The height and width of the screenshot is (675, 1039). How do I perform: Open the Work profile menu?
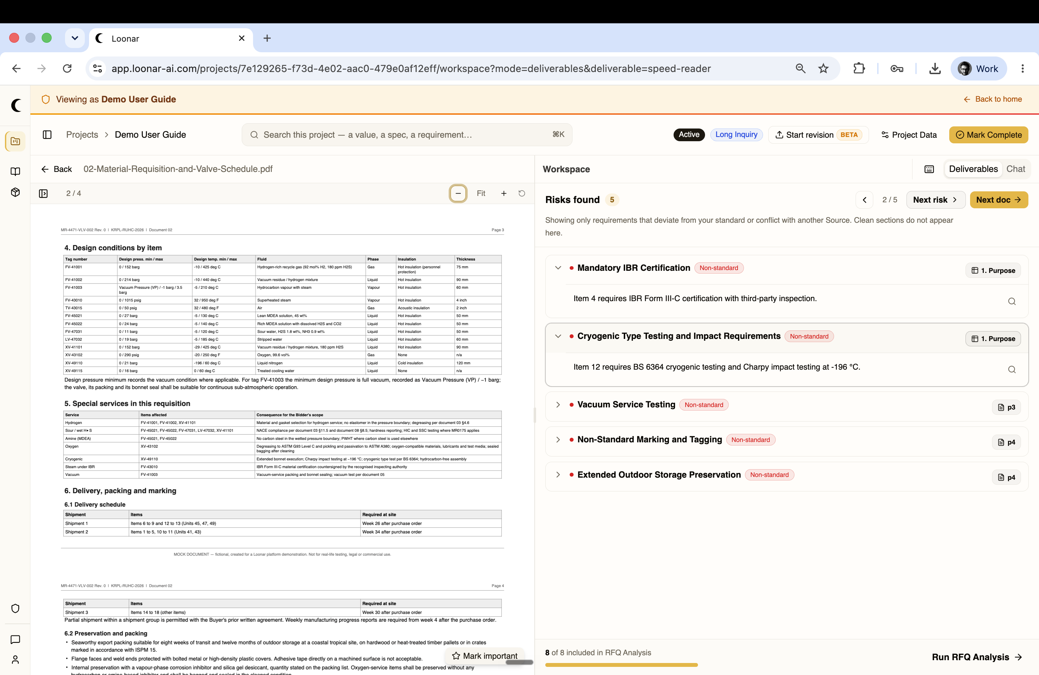(x=978, y=68)
